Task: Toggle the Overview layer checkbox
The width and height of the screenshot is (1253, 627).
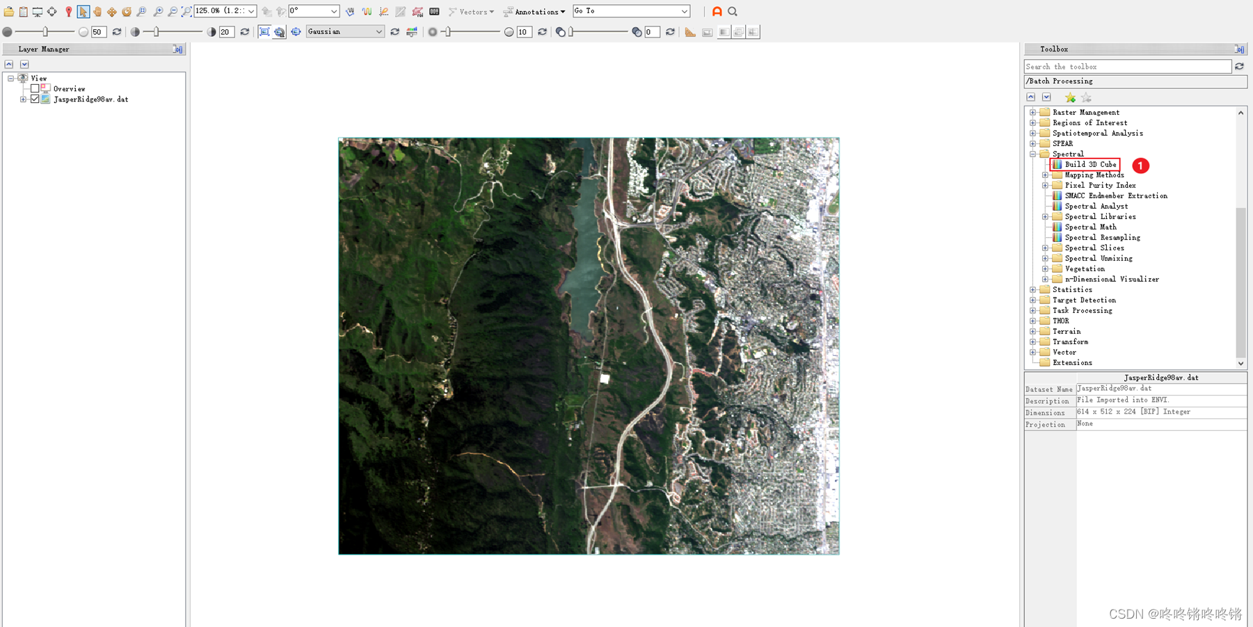Action: click(x=35, y=89)
